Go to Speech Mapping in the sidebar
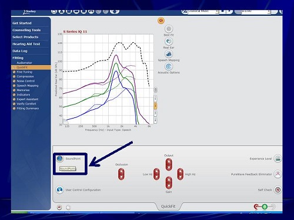 pyautogui.click(x=28, y=86)
